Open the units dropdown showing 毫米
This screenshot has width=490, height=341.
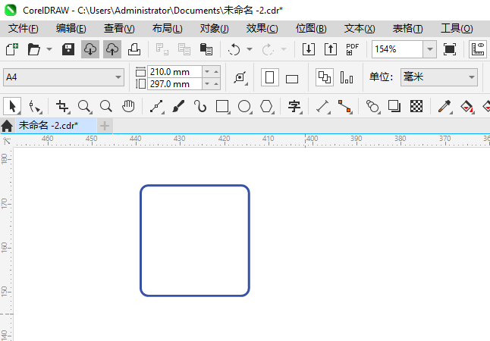pos(439,77)
